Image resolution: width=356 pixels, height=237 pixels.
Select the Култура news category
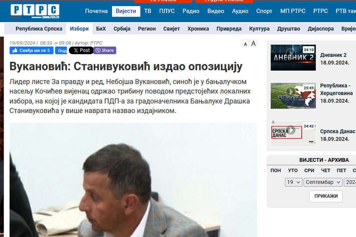tap(259, 29)
